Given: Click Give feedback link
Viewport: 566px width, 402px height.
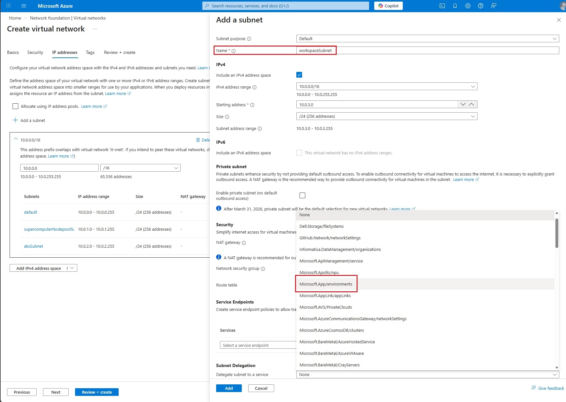Looking at the screenshot, I should click(547, 388).
